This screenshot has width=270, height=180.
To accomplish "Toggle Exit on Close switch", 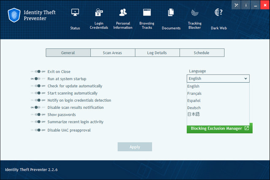I will pyautogui.click(x=38, y=72).
